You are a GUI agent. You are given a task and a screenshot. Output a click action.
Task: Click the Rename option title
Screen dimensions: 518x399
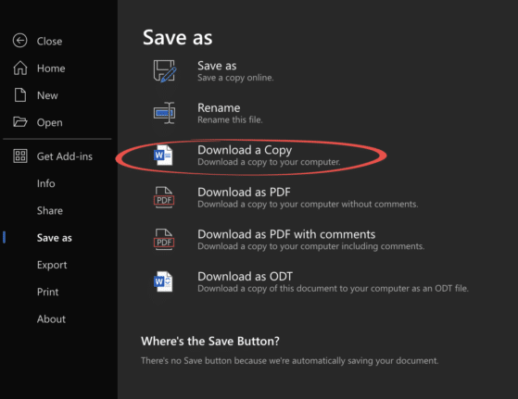click(x=219, y=108)
